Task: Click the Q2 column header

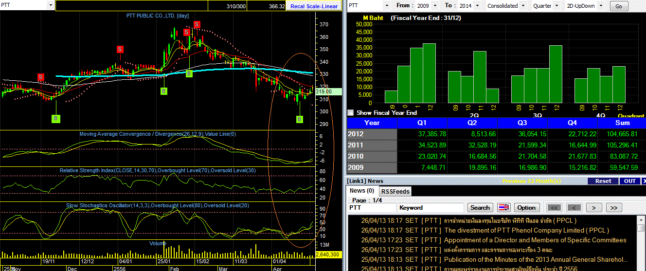Action: click(x=472, y=123)
